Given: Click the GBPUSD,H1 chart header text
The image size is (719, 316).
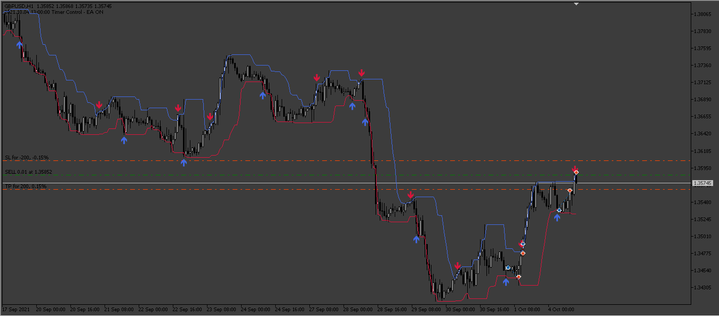Looking at the screenshot, I should click(x=19, y=6).
